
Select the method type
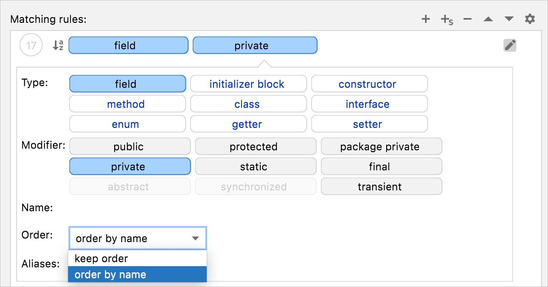point(127,104)
